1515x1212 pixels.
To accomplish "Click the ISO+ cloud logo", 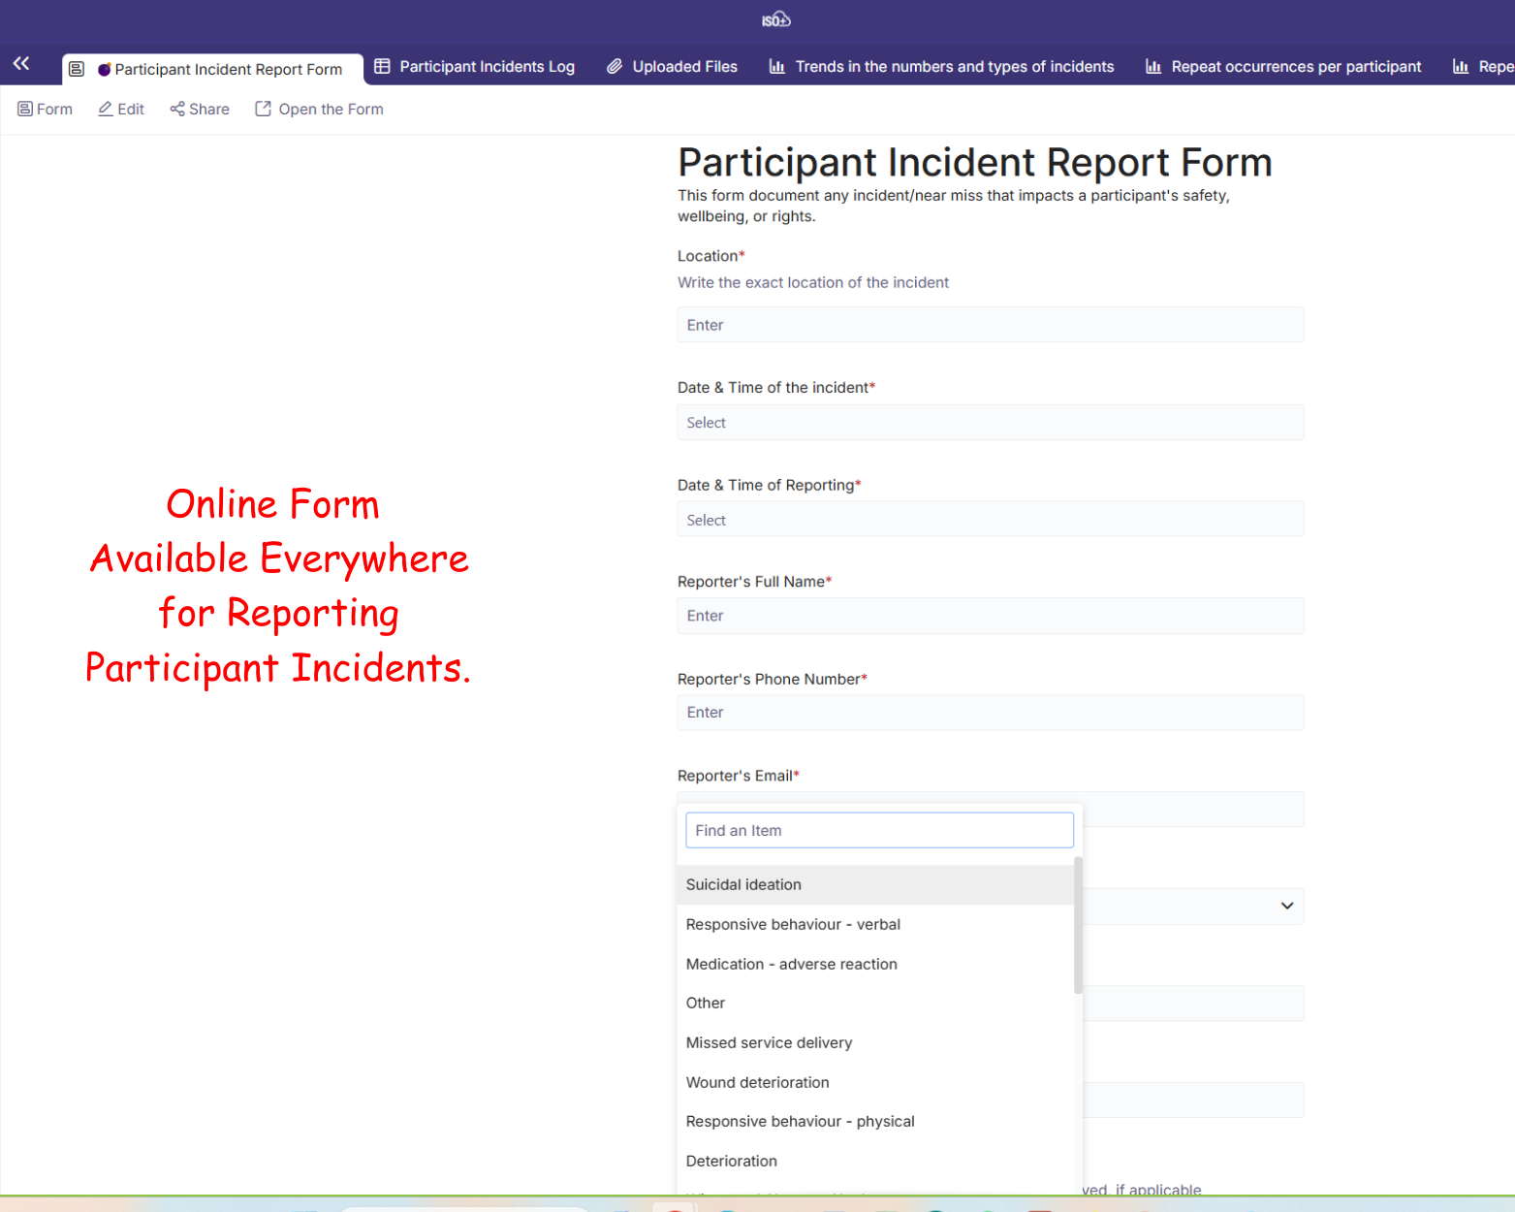I will [775, 19].
